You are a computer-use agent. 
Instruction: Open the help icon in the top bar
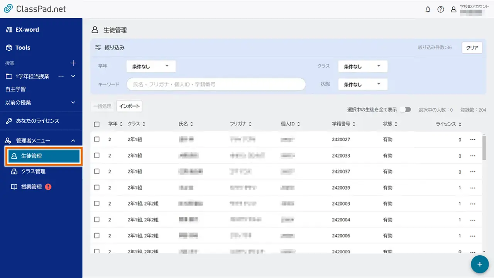point(441,9)
